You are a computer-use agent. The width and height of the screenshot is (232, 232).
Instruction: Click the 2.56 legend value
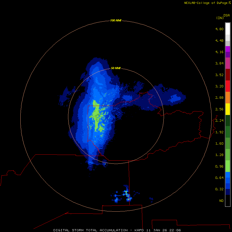219,109
